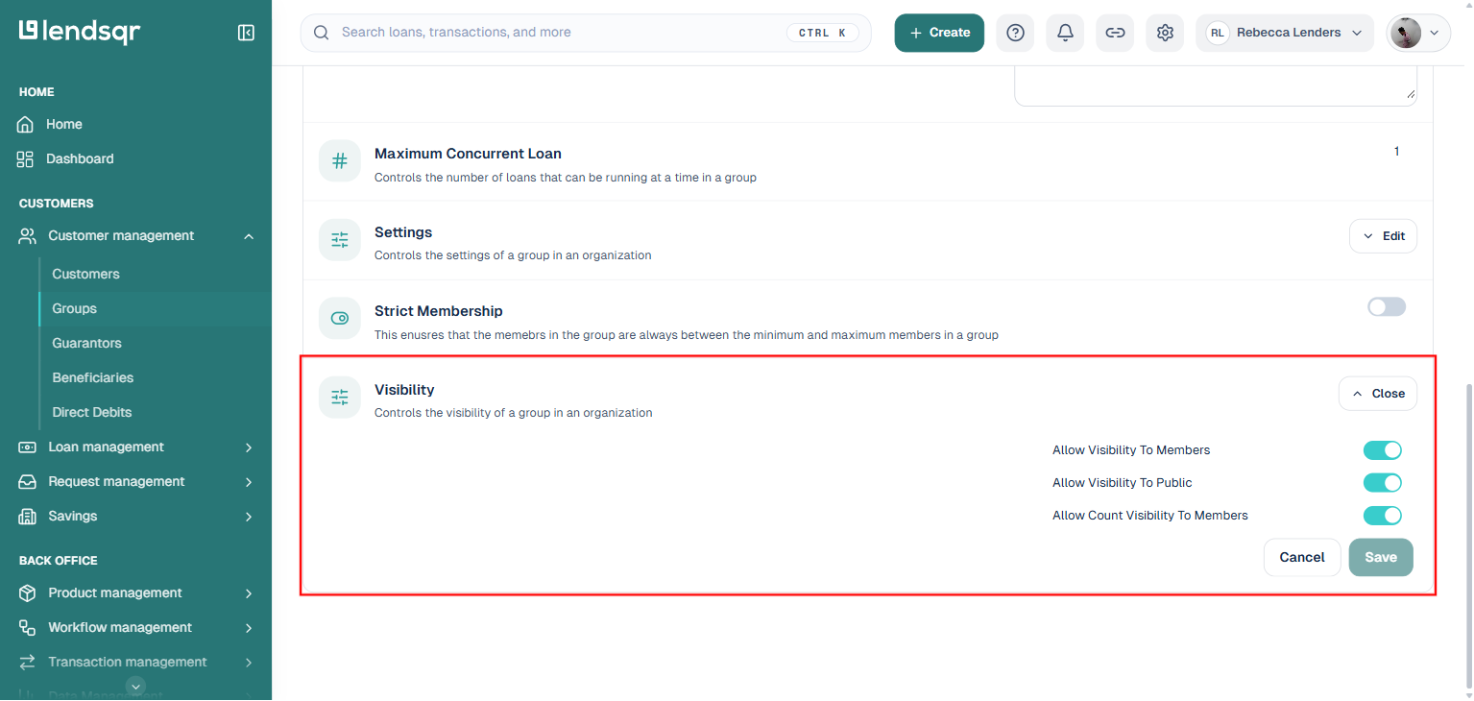Click the Home house icon in sidebar
Screen dimensions: 1474x701
(26, 124)
